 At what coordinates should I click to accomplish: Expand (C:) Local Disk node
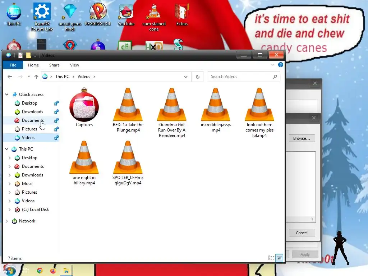pyautogui.click(x=10, y=210)
